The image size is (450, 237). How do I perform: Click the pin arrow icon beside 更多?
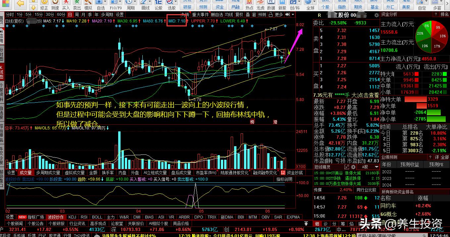(287, 15)
